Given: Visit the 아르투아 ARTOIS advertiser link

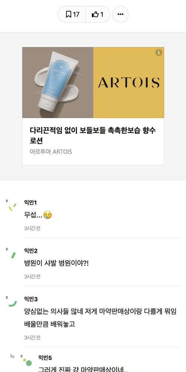Looking at the screenshot, I should (x=51, y=152).
